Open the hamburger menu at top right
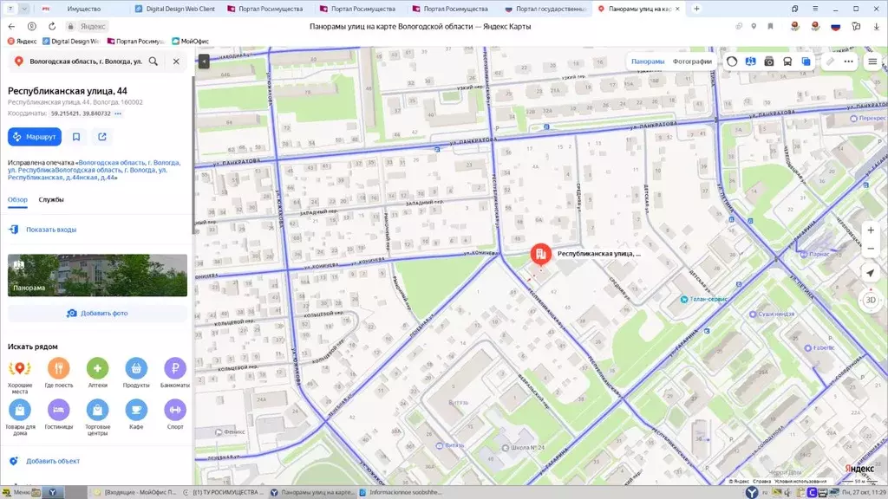Viewport: 888px width, 499px height. 872,62
